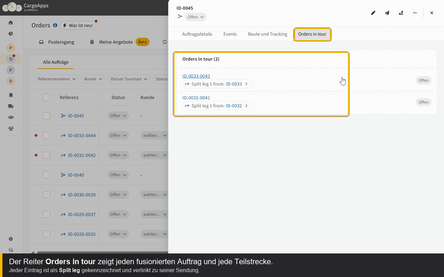Open the ID-0029-0037 link in the orders table
Viewport: 444px width, 277px height.
click(82, 214)
